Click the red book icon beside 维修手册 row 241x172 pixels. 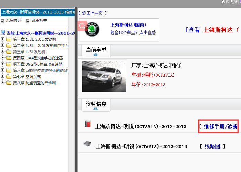[x=88, y=124]
